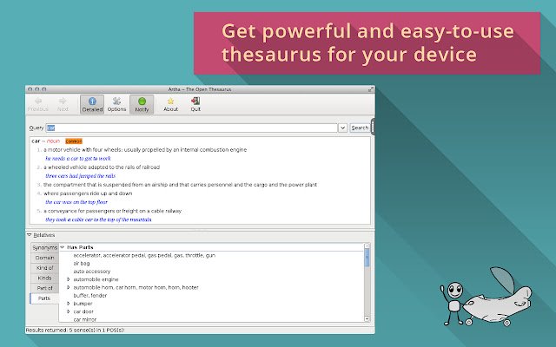This screenshot has height=347, width=556.
Task: Click the Quit exit icon
Action: (195, 101)
